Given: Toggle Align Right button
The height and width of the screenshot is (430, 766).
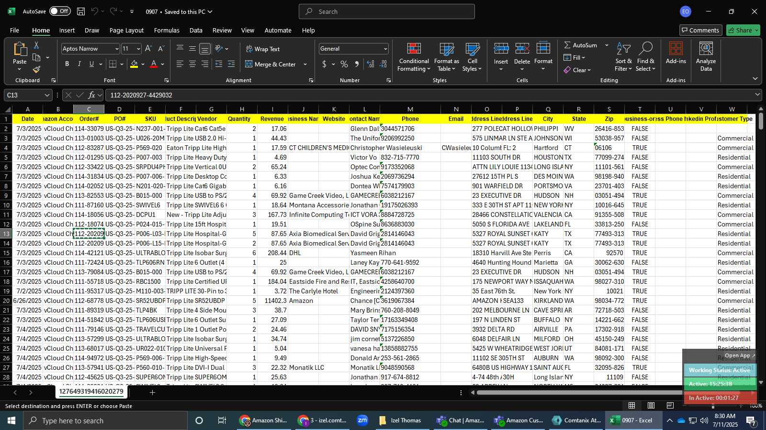Looking at the screenshot, I should point(205,64).
